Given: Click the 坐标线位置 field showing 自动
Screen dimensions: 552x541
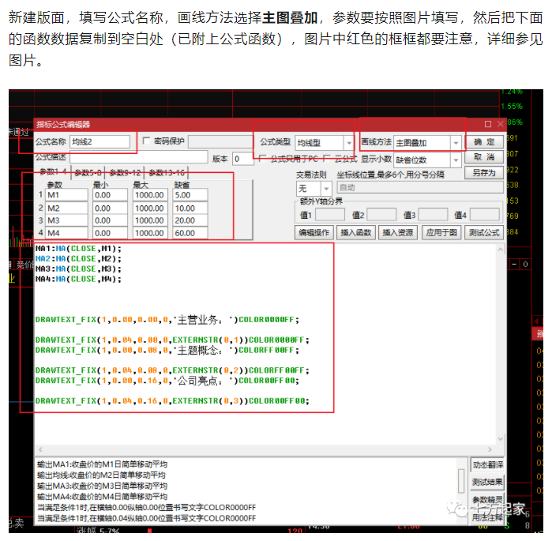Looking at the screenshot, I should (x=419, y=188).
